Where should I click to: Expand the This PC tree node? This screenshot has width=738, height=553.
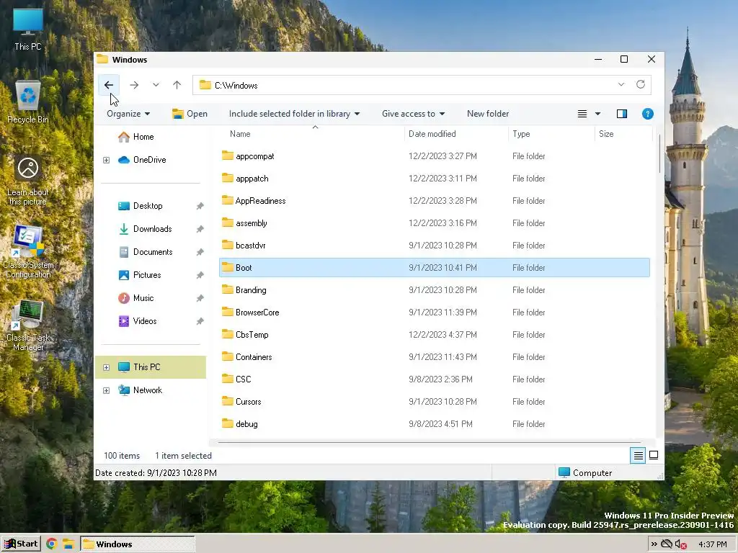107,367
